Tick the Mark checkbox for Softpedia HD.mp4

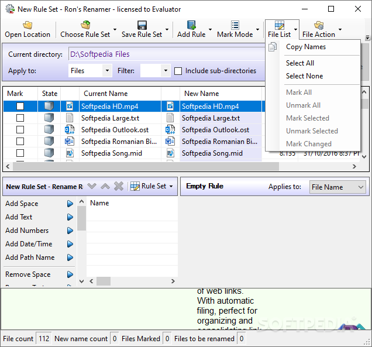click(20, 106)
